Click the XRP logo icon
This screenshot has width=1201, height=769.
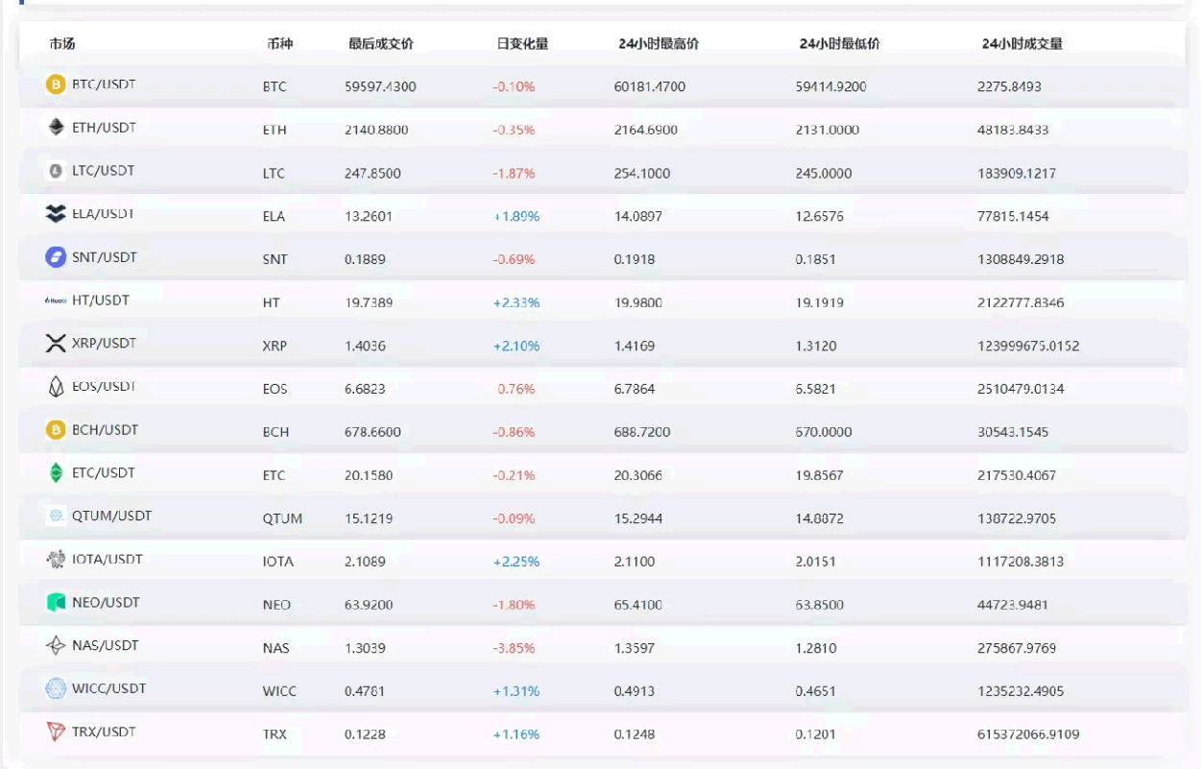coord(56,344)
